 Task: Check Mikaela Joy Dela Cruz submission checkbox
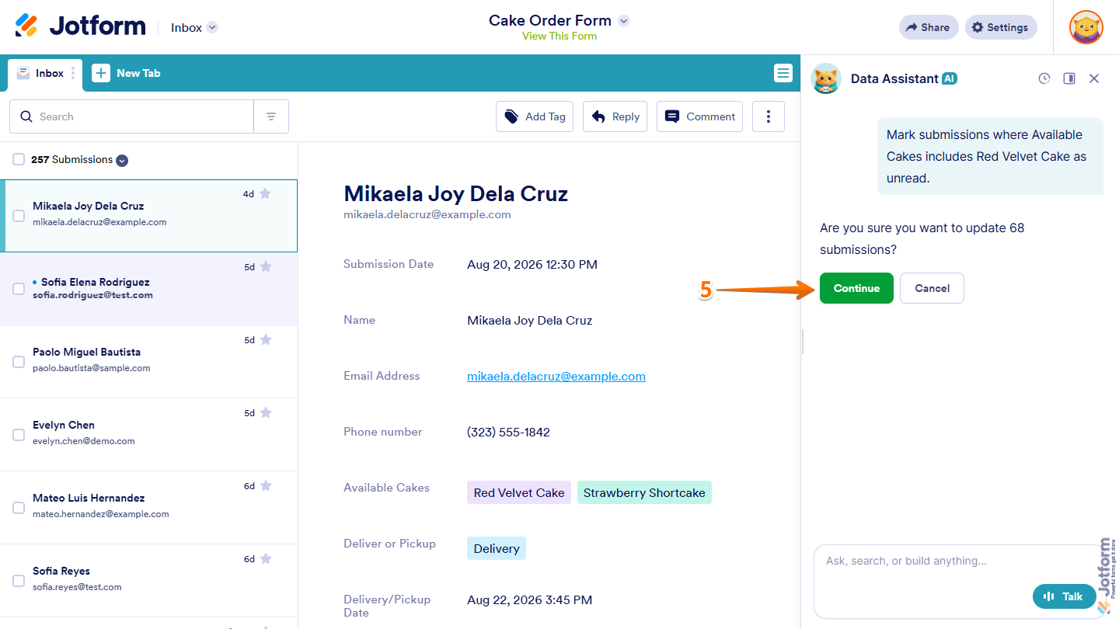(19, 216)
